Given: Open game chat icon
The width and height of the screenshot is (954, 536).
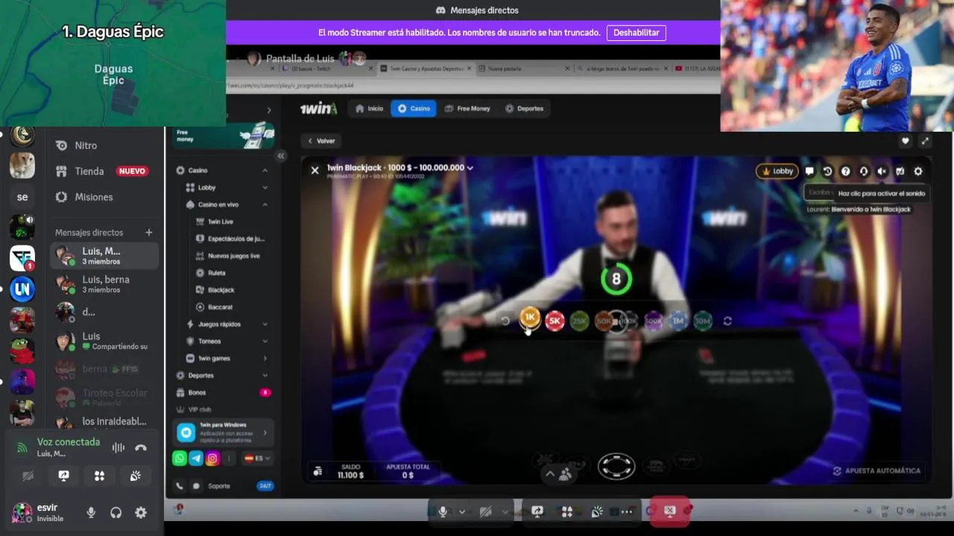Looking at the screenshot, I should coord(809,171).
